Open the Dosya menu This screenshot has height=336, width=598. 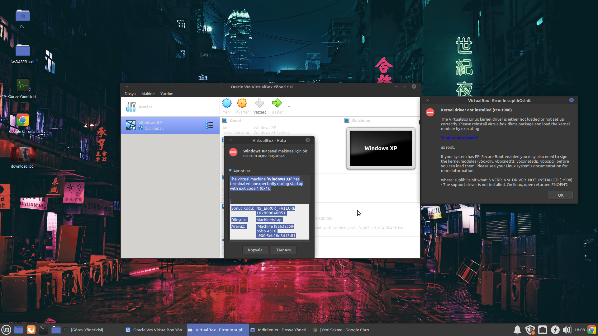coord(130,94)
